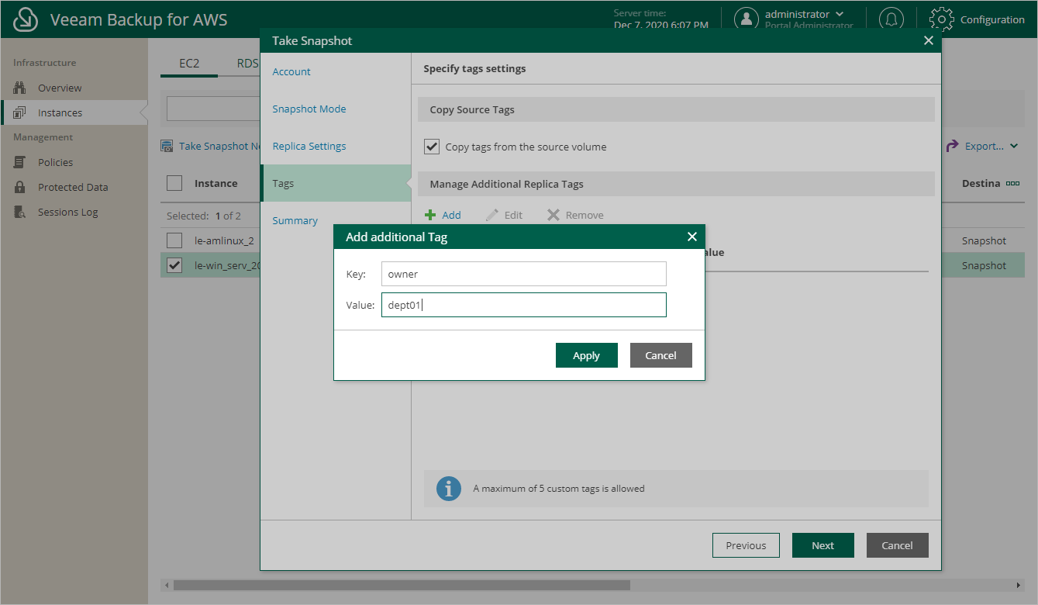Click the Previous wizard button

click(x=746, y=545)
